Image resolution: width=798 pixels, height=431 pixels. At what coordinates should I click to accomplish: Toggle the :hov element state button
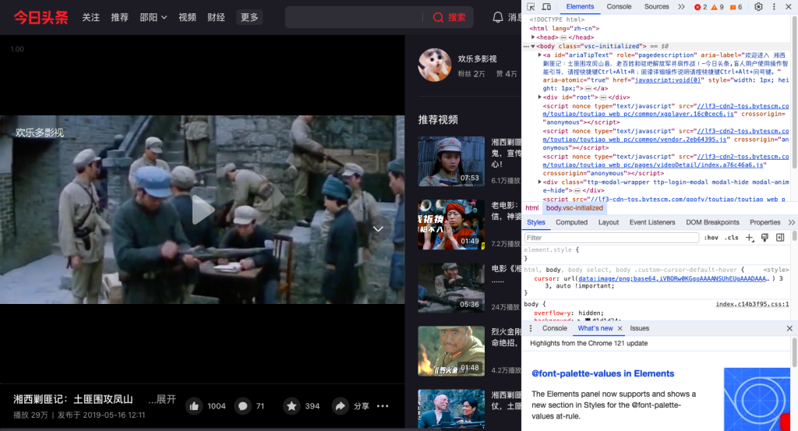tap(711, 238)
